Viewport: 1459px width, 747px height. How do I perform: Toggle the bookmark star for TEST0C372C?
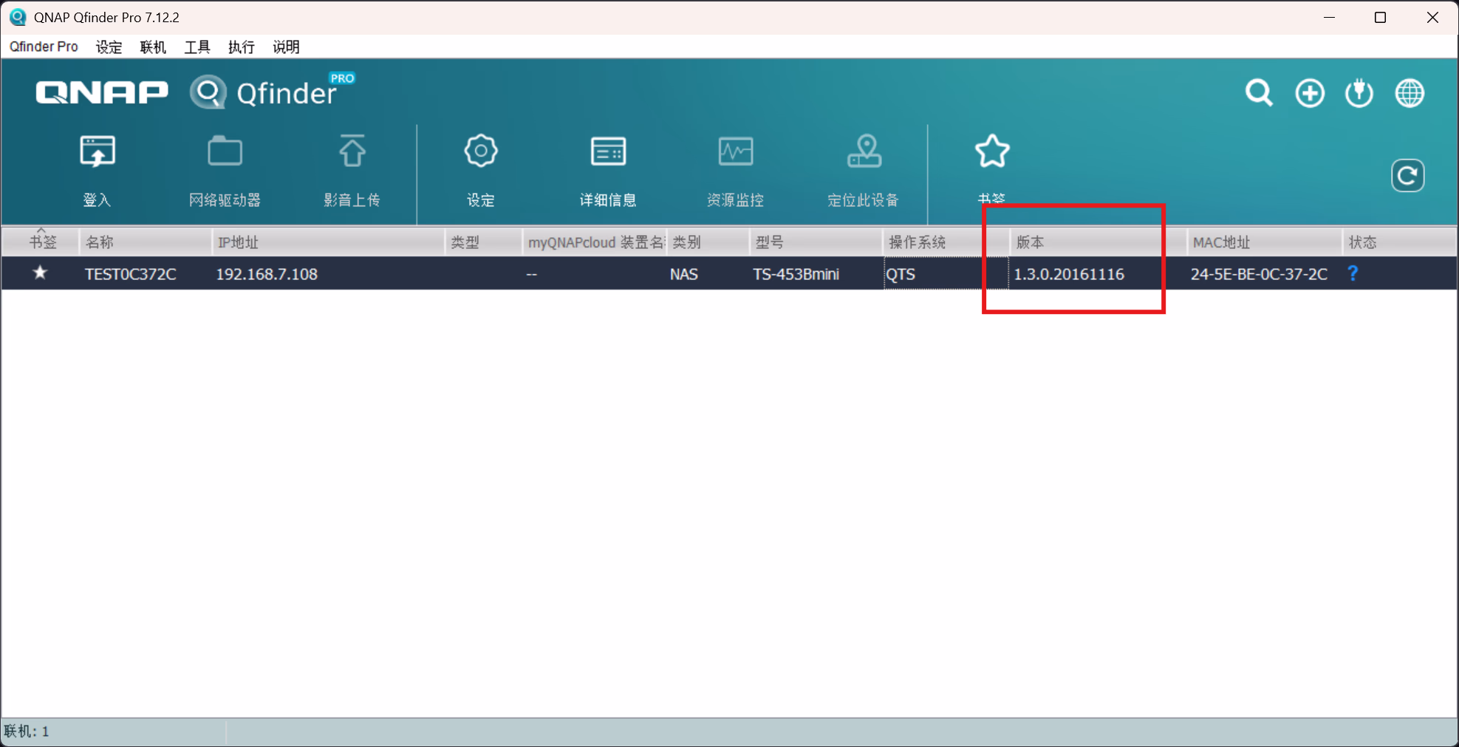(x=40, y=273)
